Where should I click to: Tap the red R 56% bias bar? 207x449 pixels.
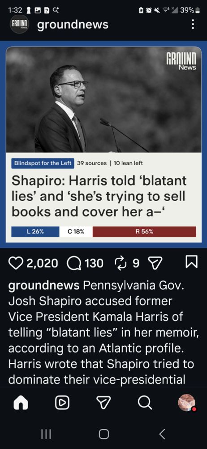coord(144,232)
